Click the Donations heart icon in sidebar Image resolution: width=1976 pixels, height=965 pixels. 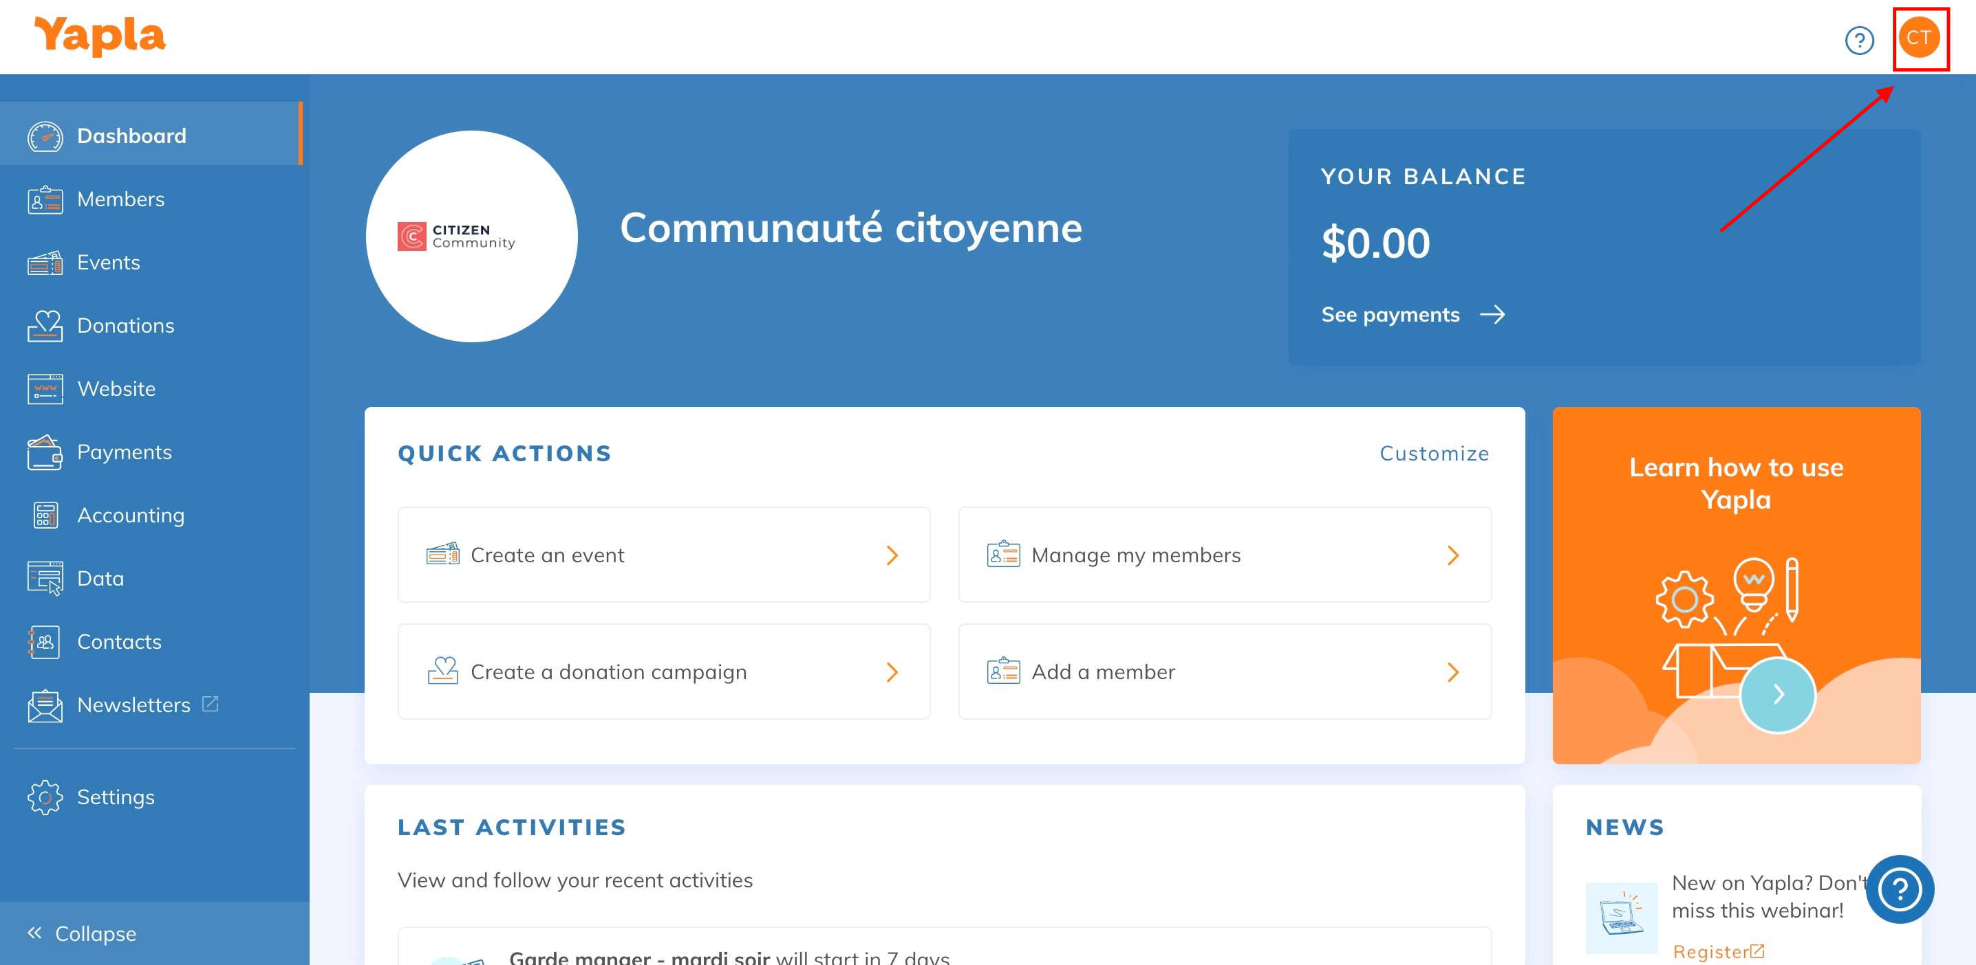click(45, 326)
